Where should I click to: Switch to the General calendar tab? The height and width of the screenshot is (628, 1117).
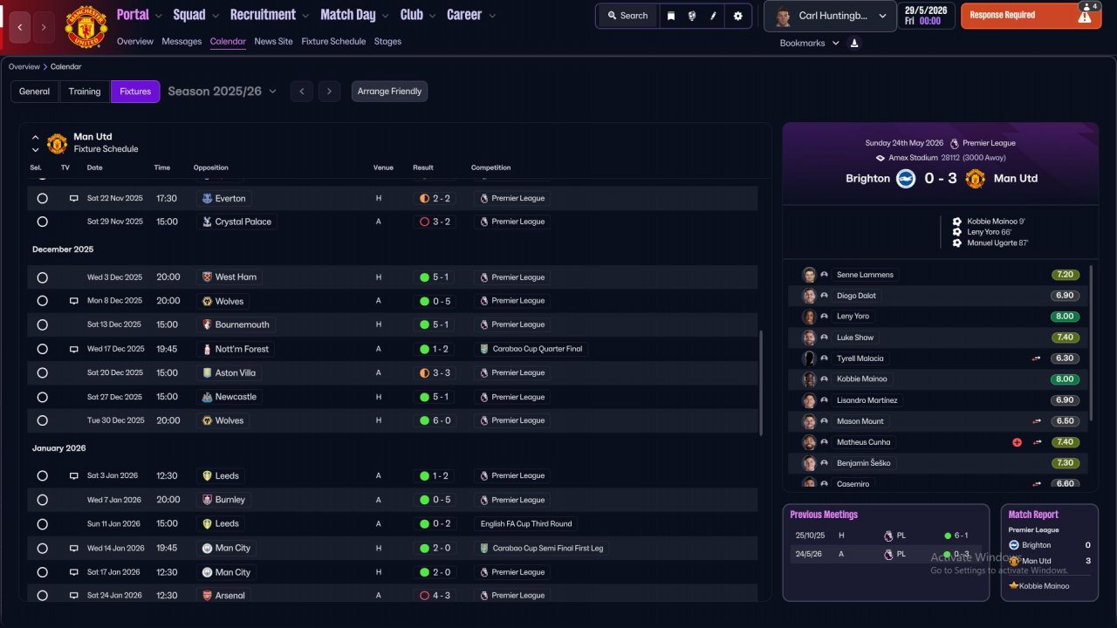coord(35,92)
